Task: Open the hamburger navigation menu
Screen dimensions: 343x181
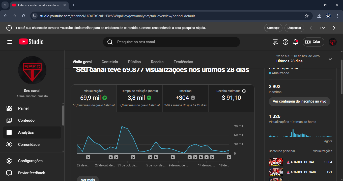Action: pos(10,42)
